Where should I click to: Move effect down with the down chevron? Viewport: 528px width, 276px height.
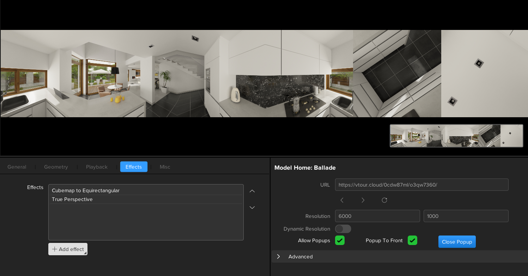tap(252, 207)
